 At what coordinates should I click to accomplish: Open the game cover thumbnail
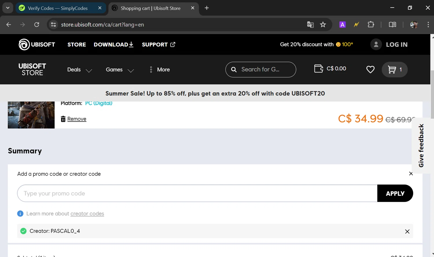pos(31,115)
